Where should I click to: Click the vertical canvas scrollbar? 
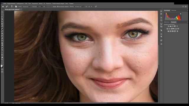point(159,55)
